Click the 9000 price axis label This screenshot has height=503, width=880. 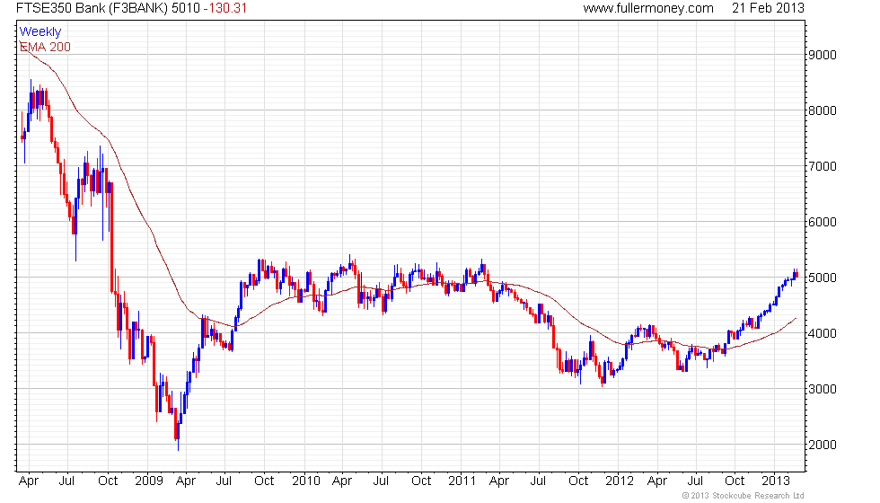(823, 55)
